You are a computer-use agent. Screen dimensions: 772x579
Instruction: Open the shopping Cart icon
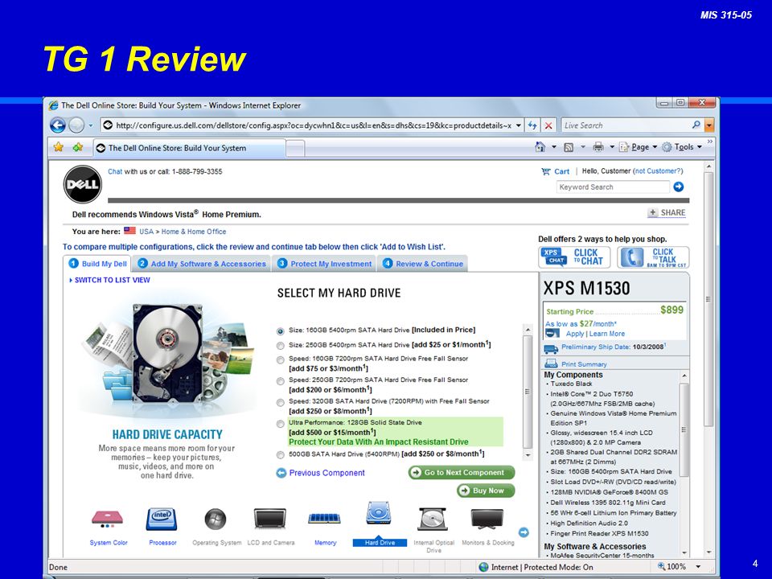pyautogui.click(x=545, y=171)
